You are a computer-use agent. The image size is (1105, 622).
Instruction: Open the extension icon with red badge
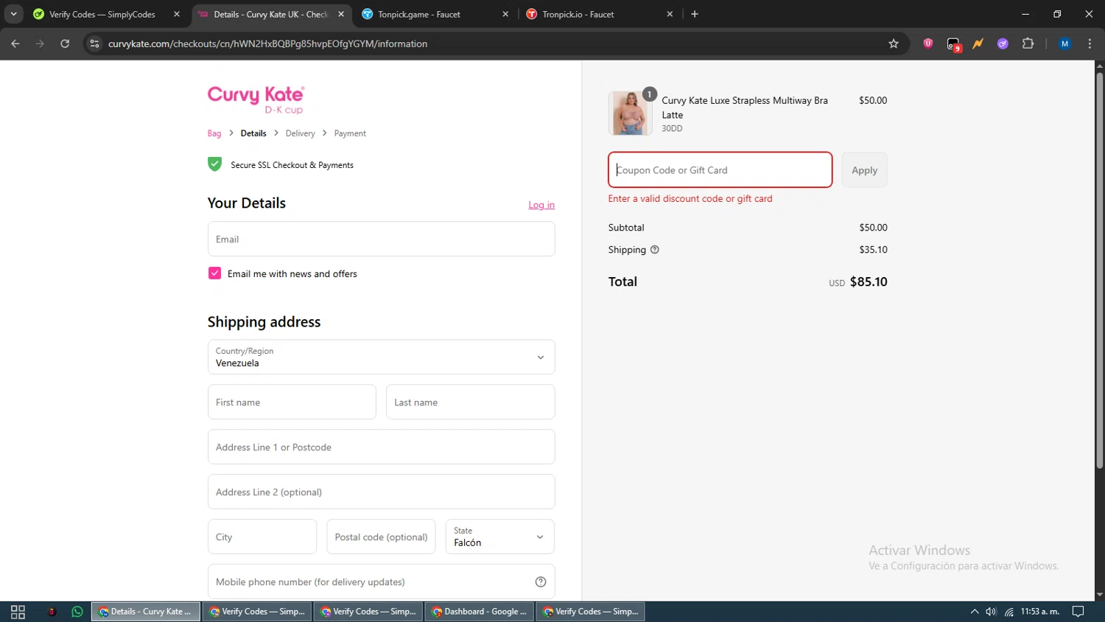pyautogui.click(x=954, y=44)
